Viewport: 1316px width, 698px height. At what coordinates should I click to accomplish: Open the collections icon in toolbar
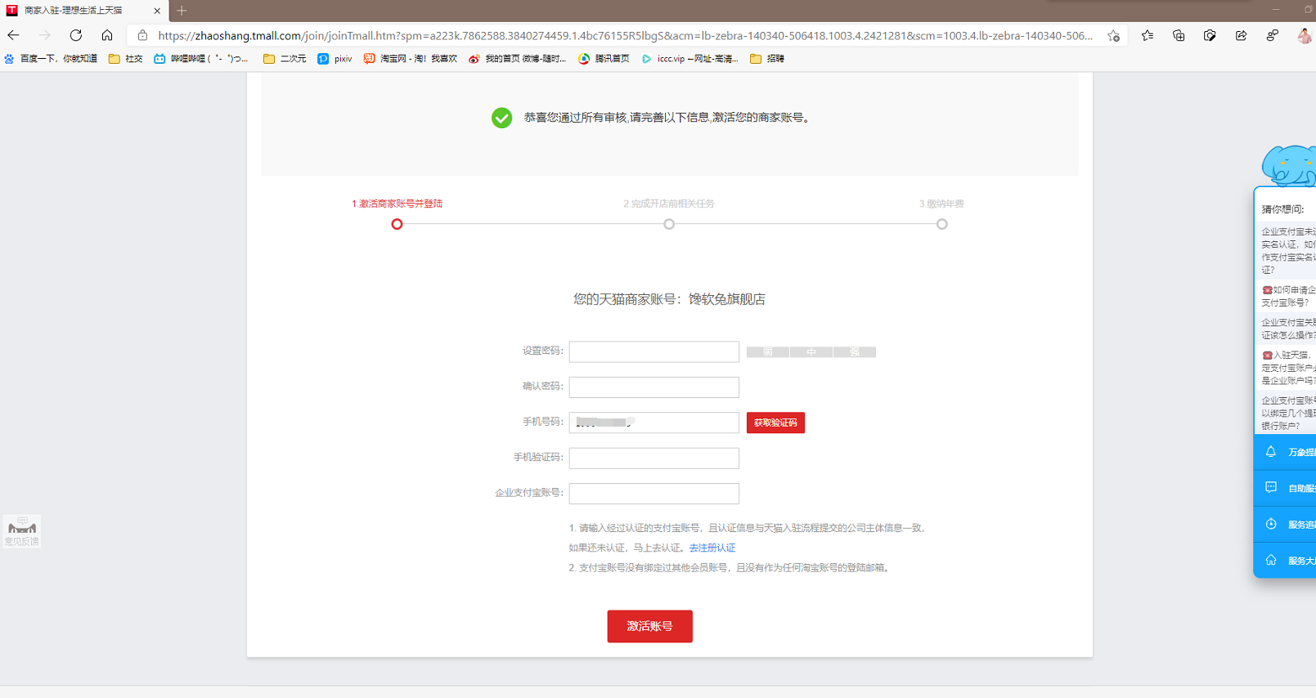click(x=1179, y=35)
